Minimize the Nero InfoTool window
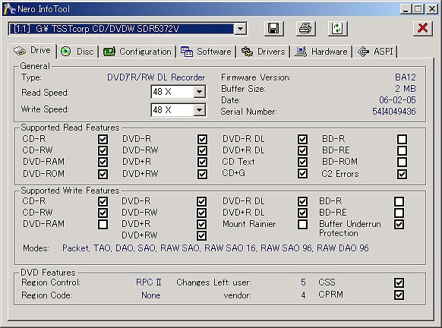 406,9
